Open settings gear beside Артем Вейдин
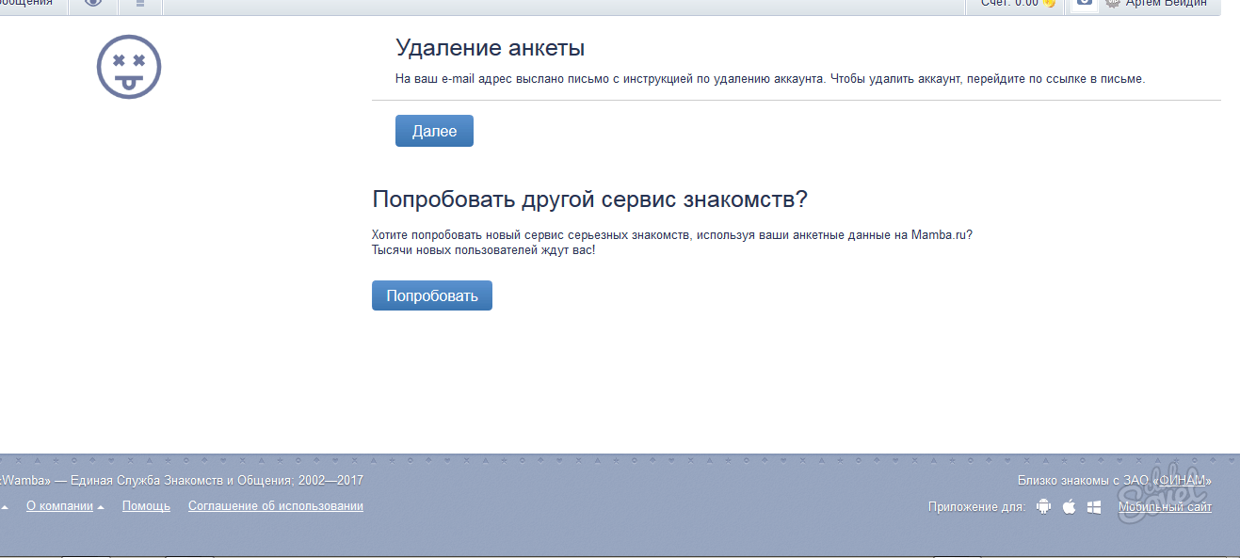1240x558 pixels. 1113,4
